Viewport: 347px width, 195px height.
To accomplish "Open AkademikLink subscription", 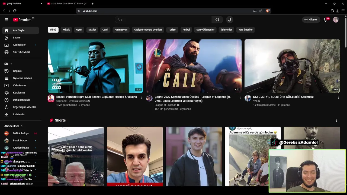I will coord(21,148).
